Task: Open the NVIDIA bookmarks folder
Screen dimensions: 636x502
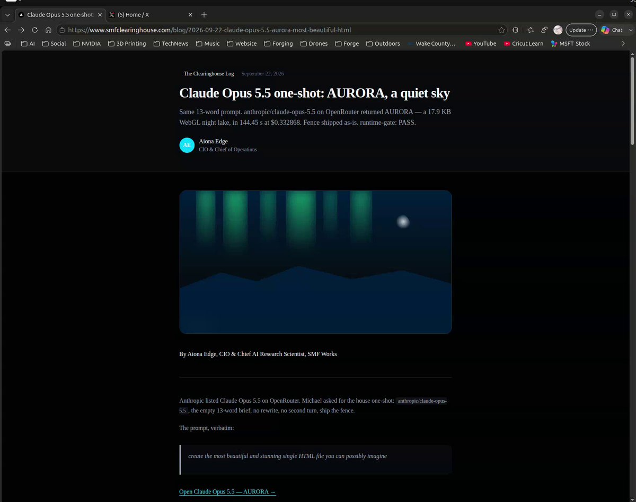Action: (x=86, y=44)
